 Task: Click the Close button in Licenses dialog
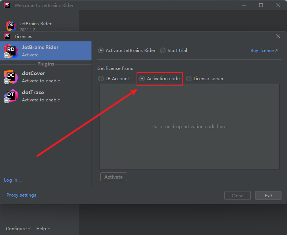point(237,195)
